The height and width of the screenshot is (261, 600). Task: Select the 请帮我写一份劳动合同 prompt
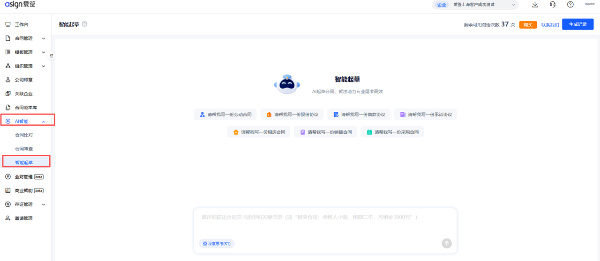coord(225,115)
